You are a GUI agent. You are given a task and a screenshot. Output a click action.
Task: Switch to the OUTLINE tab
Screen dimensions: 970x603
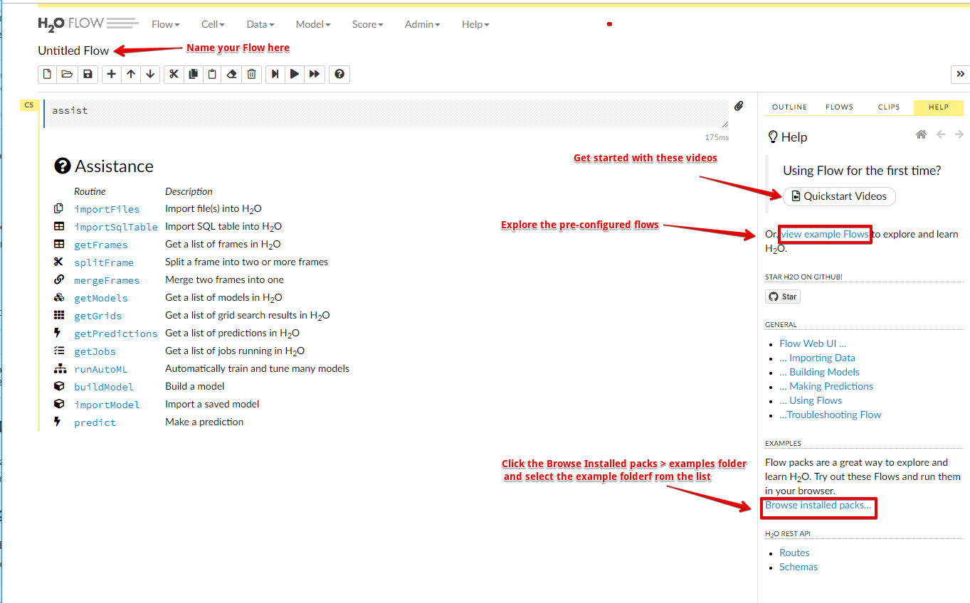pyautogui.click(x=790, y=107)
